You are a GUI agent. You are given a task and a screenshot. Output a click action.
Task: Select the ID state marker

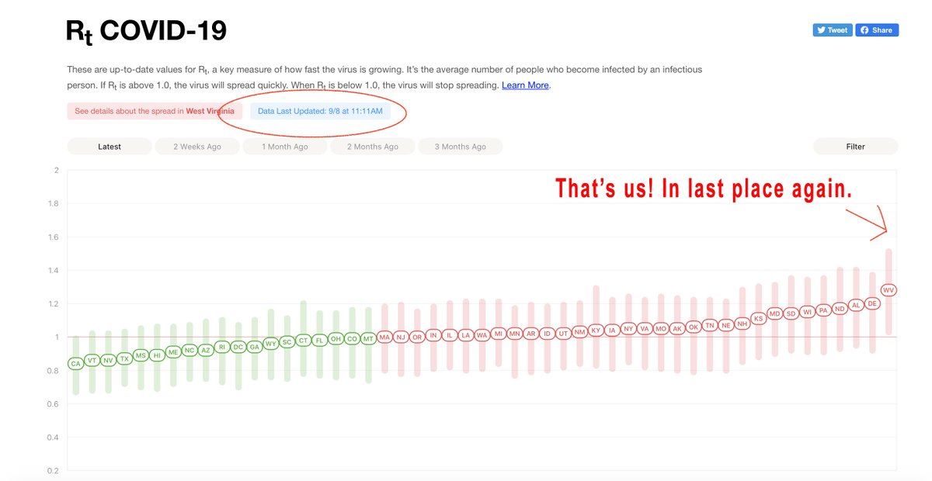(547, 334)
